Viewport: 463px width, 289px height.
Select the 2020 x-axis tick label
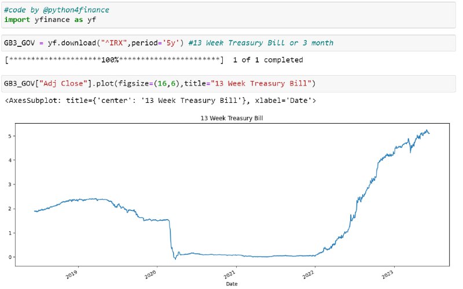[x=150, y=275]
